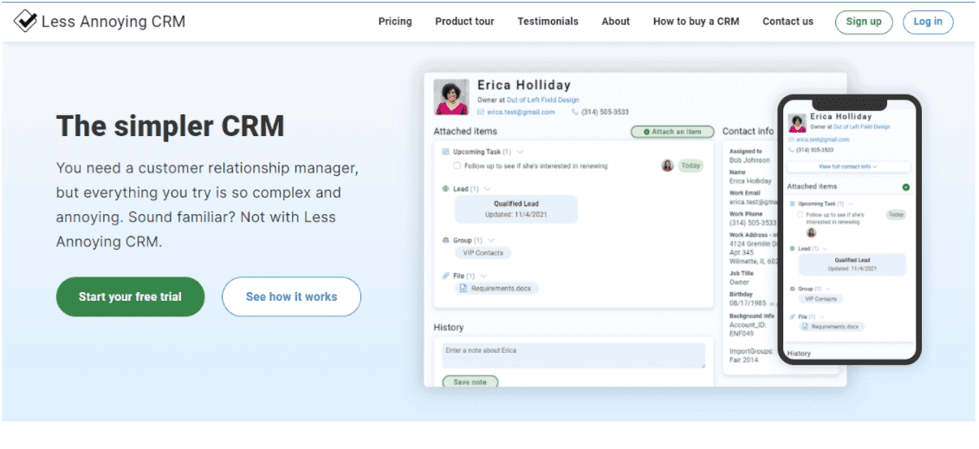Click the Less Annoying CRM checkmark logo

(25, 21)
